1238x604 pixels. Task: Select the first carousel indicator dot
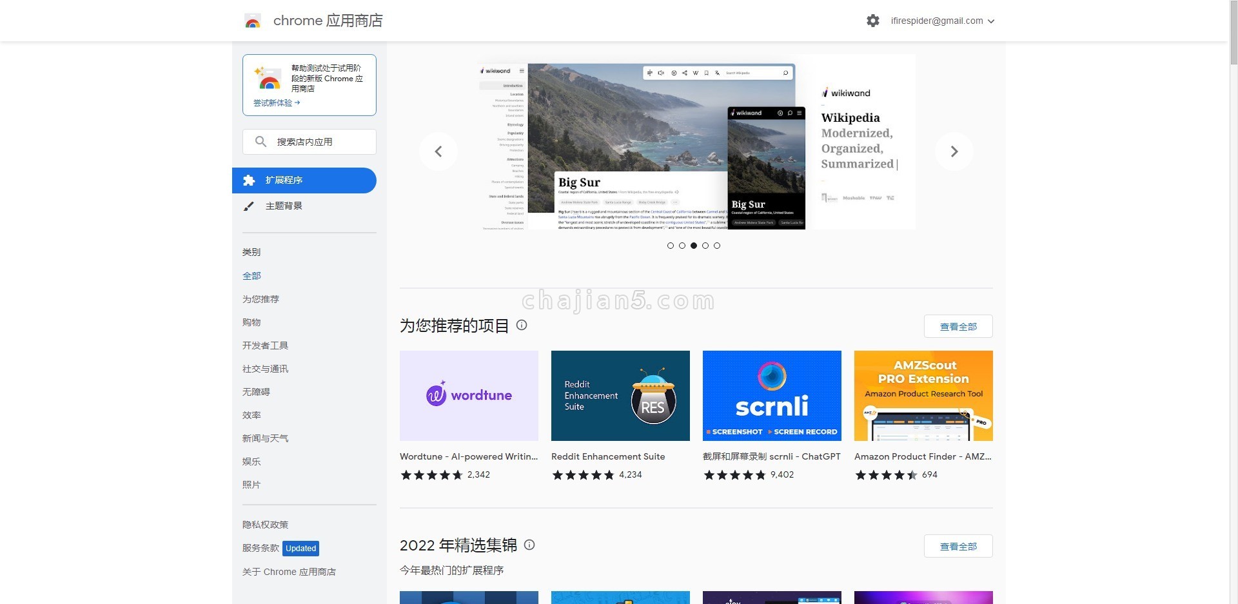(x=671, y=246)
